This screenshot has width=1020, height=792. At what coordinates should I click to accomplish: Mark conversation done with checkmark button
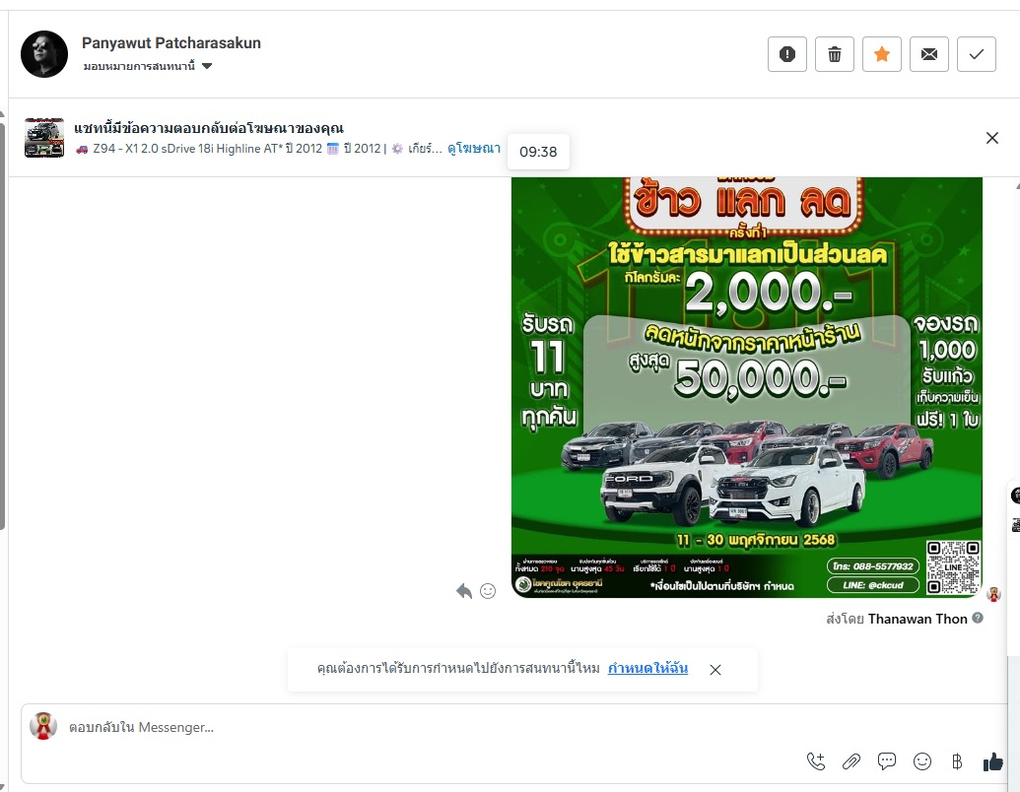(x=977, y=54)
